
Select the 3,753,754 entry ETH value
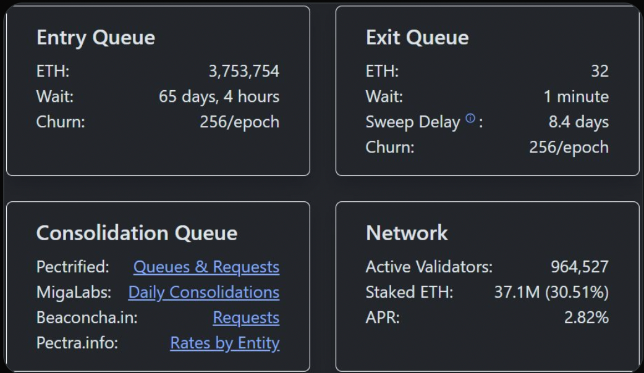pyautogui.click(x=244, y=71)
